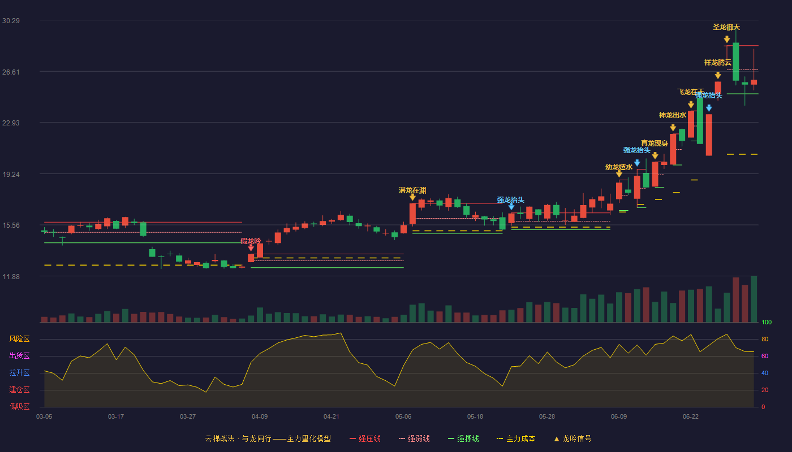The height and width of the screenshot is (452, 792).
Task: Click the green 100 indicator axis value
Action: pos(767,322)
